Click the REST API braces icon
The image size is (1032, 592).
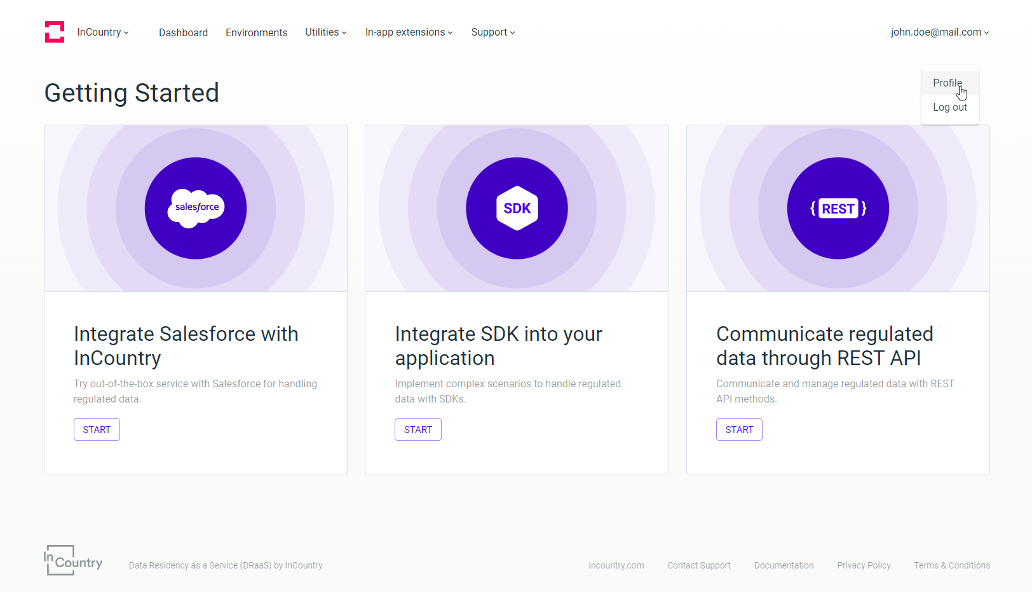click(x=838, y=208)
